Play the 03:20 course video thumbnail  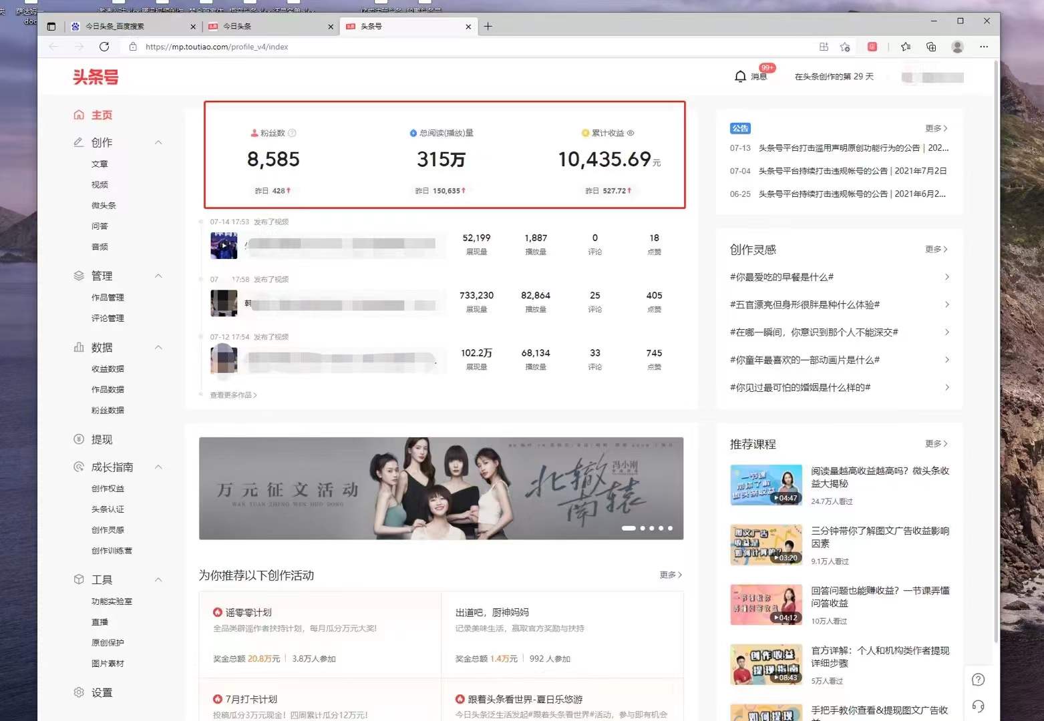coord(766,545)
